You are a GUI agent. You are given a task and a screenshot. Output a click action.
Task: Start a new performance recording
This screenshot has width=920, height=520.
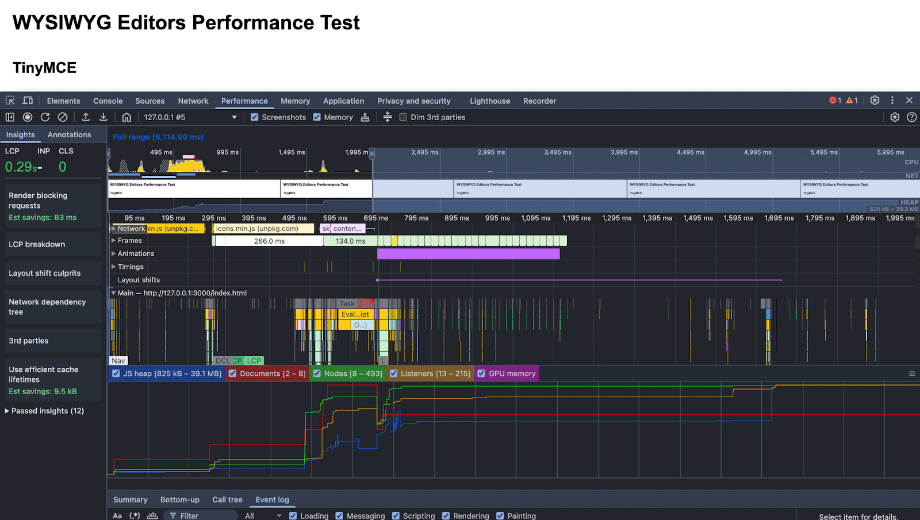27,117
